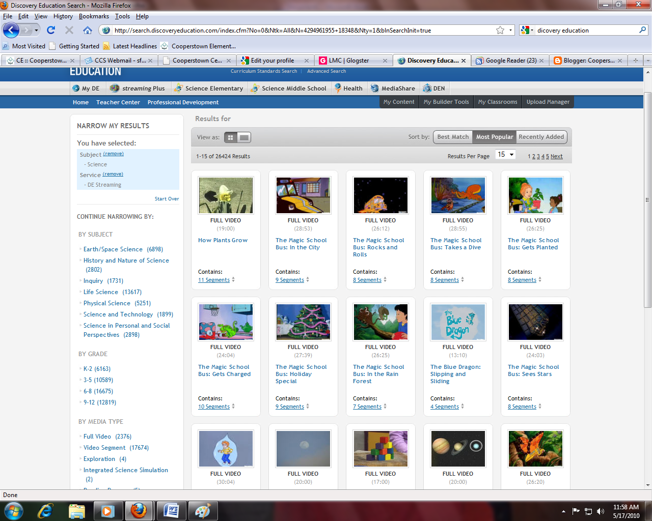Expand segments arrow for In the City

pyautogui.click(x=308, y=280)
